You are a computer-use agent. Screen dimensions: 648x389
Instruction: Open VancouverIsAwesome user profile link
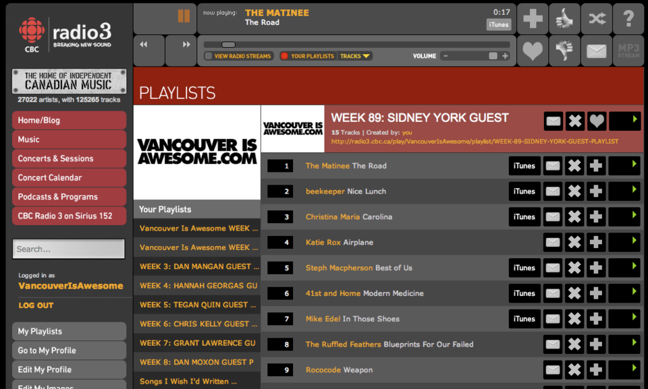pos(71,286)
